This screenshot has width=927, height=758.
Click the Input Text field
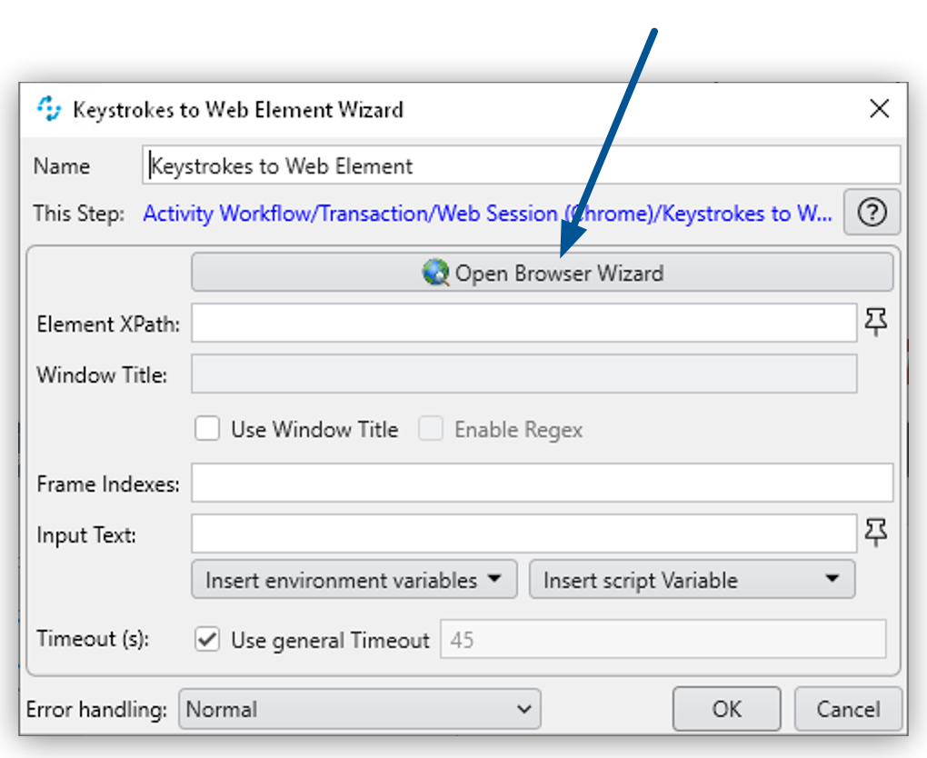(523, 534)
